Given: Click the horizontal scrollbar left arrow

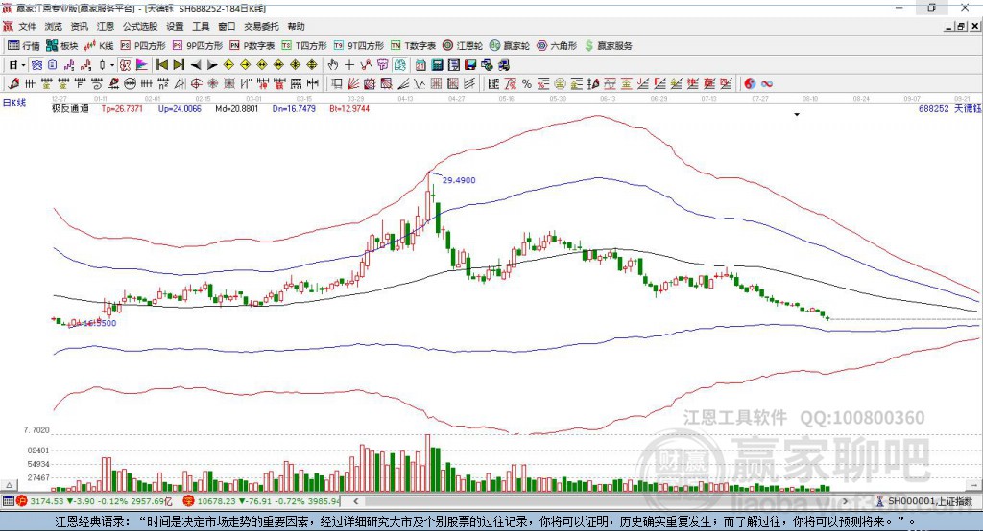Looking at the screenshot, I should tap(356, 501).
